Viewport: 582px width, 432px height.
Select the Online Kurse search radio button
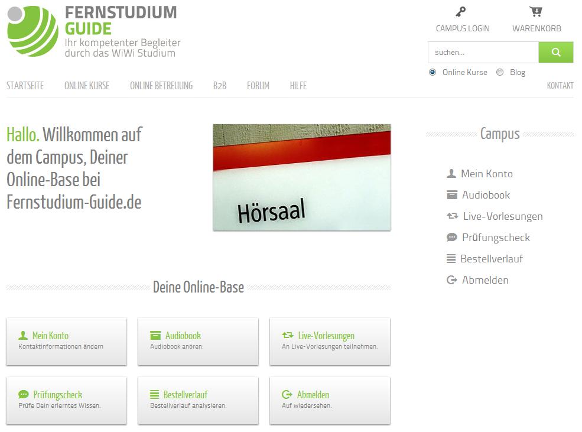pyautogui.click(x=433, y=72)
